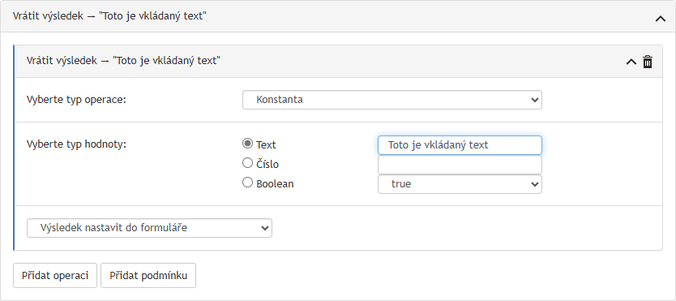Click the "Vyberte typ operace:" label

(76, 100)
